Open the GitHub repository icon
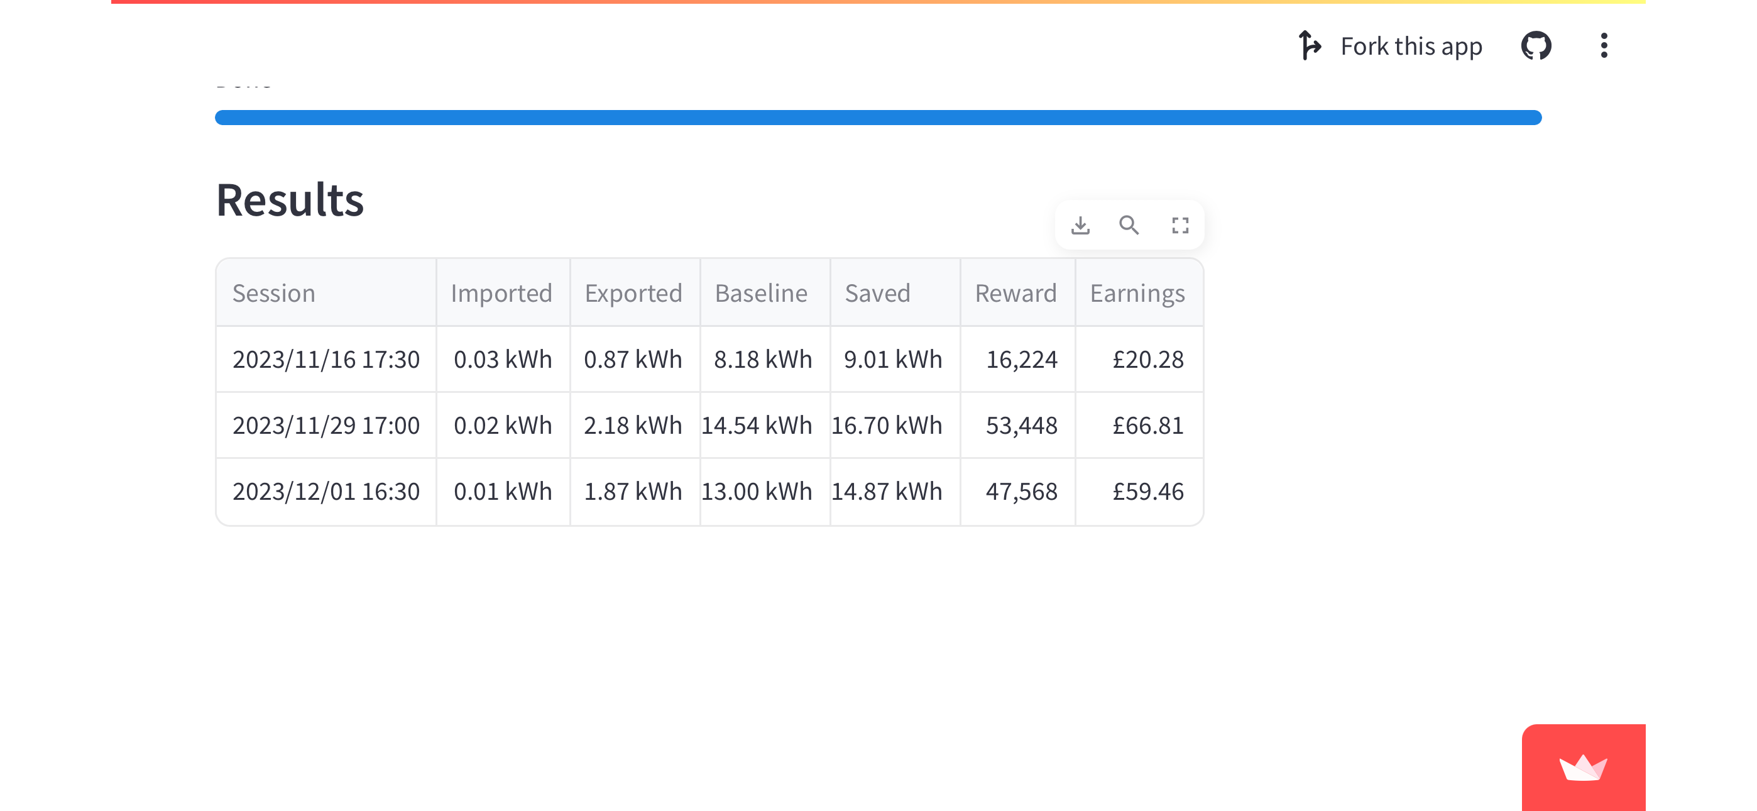1757x811 pixels. tap(1536, 47)
